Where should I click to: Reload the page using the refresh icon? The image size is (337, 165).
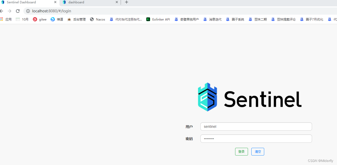tap(17, 11)
